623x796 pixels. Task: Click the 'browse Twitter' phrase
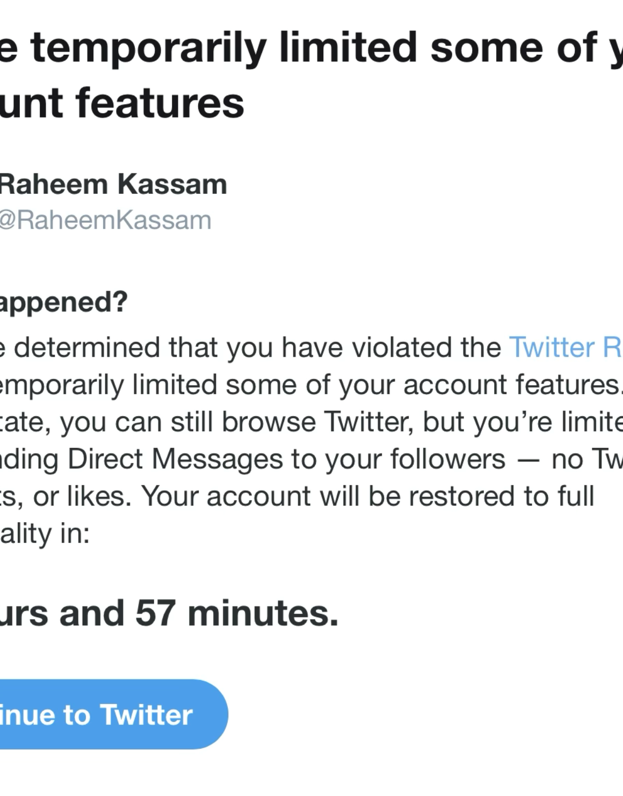(x=318, y=422)
